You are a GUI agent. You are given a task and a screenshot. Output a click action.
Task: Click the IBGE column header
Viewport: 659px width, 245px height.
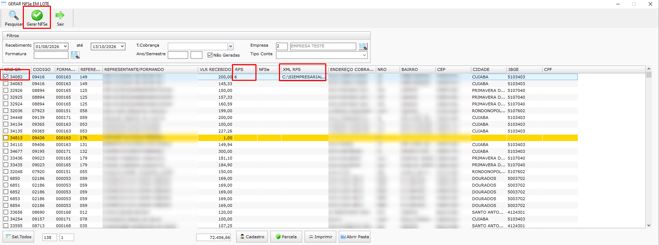tap(524, 69)
